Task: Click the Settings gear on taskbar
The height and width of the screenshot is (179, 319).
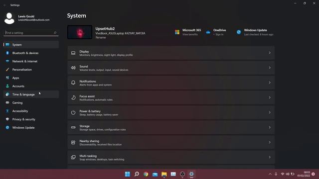Action: 191,174
